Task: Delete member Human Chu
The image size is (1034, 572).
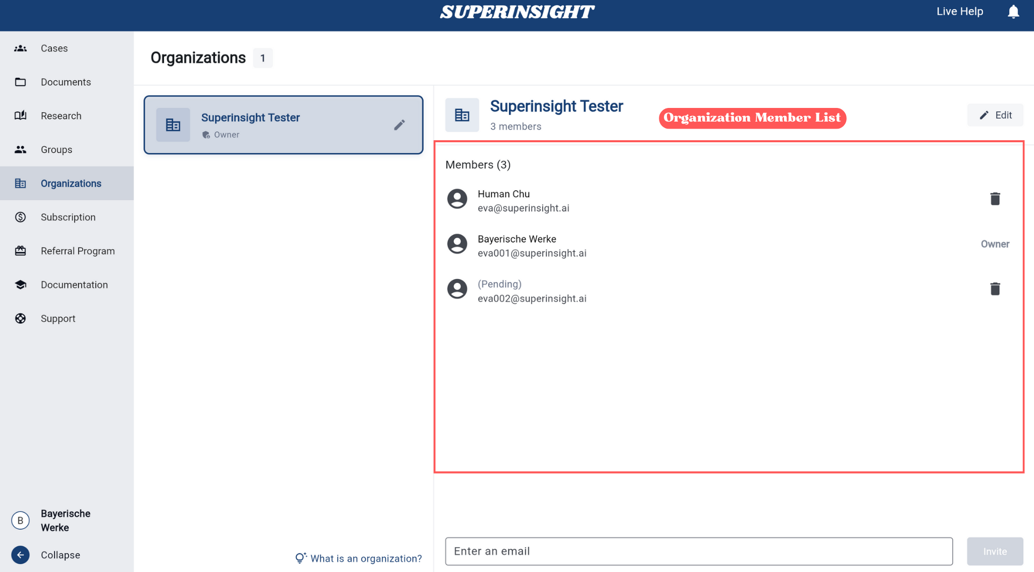Action: point(995,199)
